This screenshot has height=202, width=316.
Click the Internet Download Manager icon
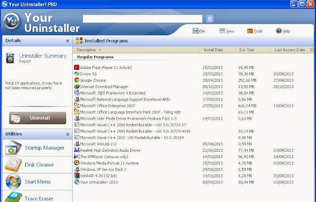point(77,87)
